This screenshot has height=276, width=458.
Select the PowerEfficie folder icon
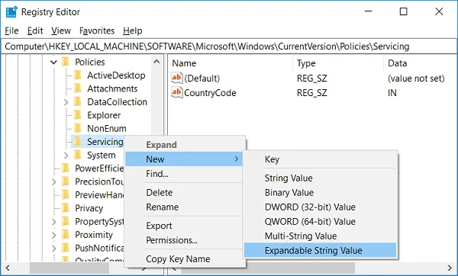tap(66, 168)
